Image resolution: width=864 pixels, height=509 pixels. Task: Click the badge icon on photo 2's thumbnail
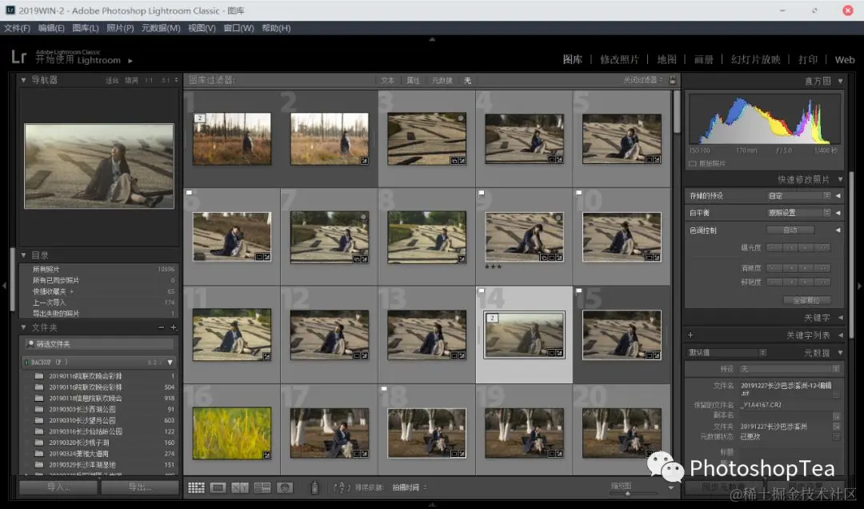tap(364, 161)
